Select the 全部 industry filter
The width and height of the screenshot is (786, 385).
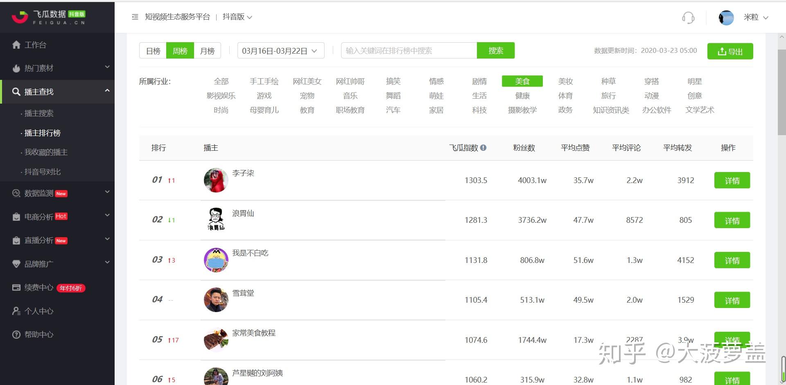pyautogui.click(x=221, y=82)
